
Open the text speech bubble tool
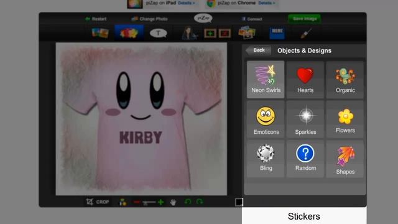[x=159, y=33]
